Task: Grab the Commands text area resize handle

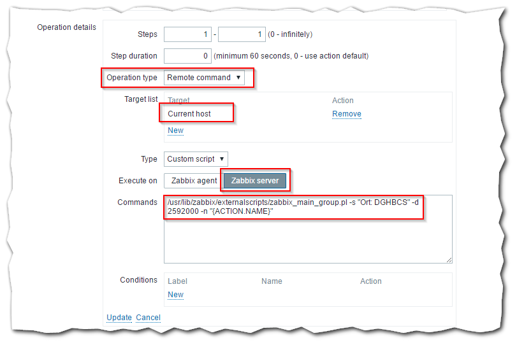Action: [x=449, y=260]
